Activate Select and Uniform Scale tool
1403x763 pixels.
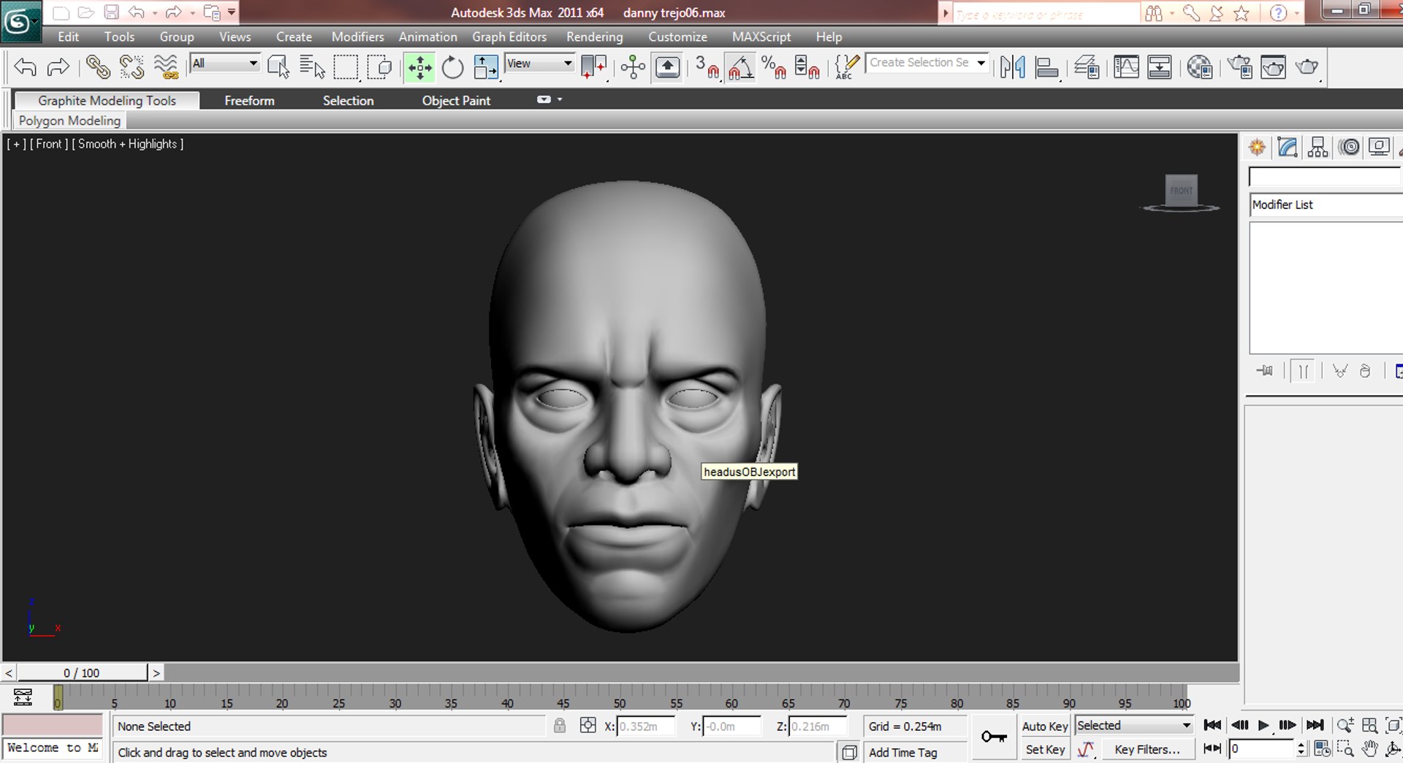[x=486, y=67]
